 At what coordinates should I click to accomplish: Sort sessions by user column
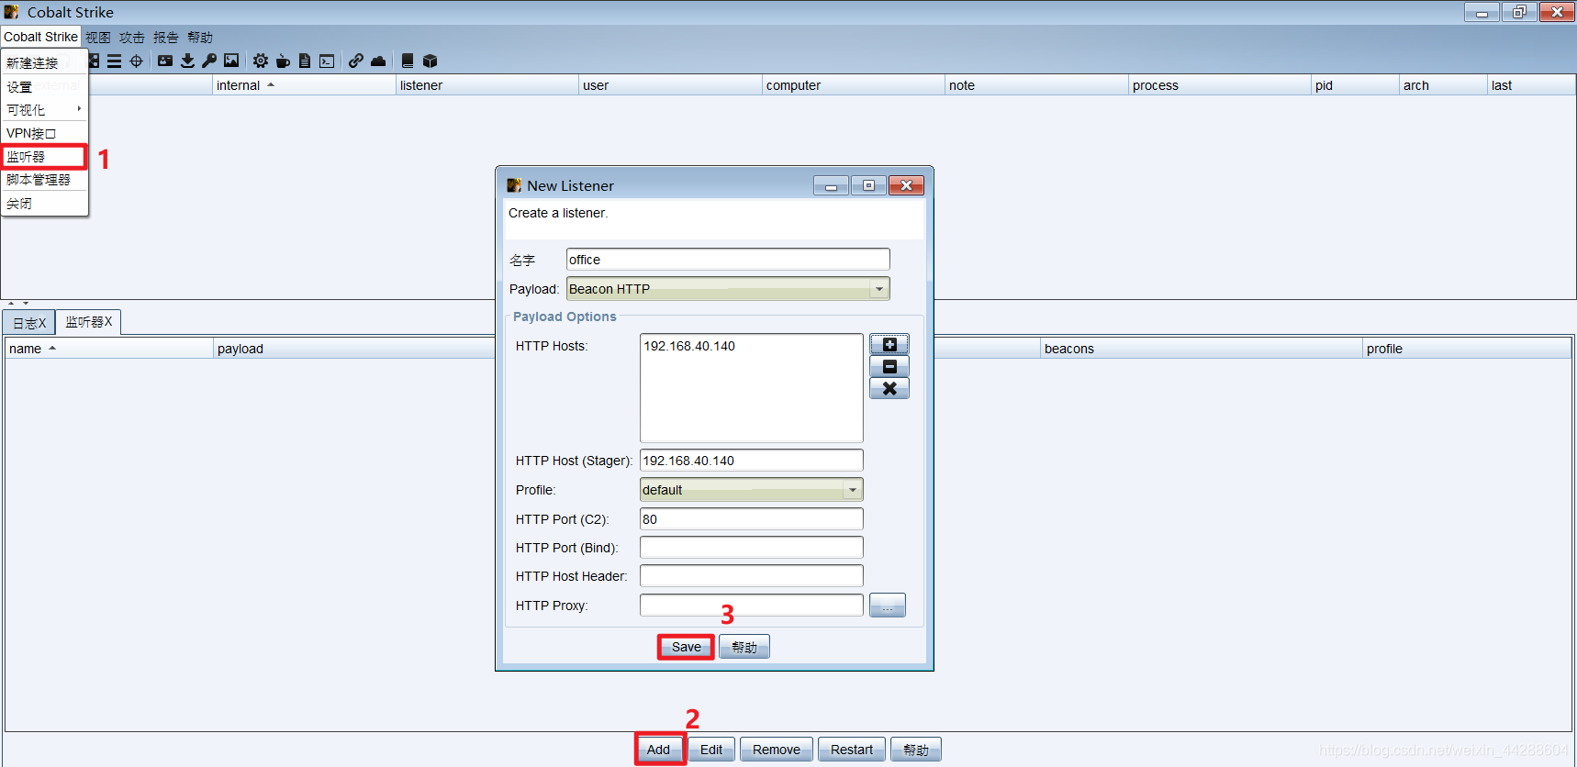(670, 85)
